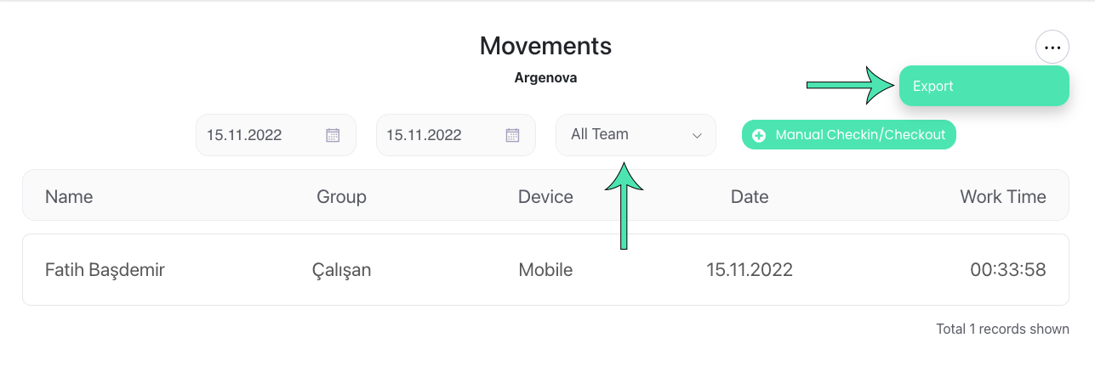Sort by the Name column header
The image size is (1095, 366).
[x=69, y=197]
